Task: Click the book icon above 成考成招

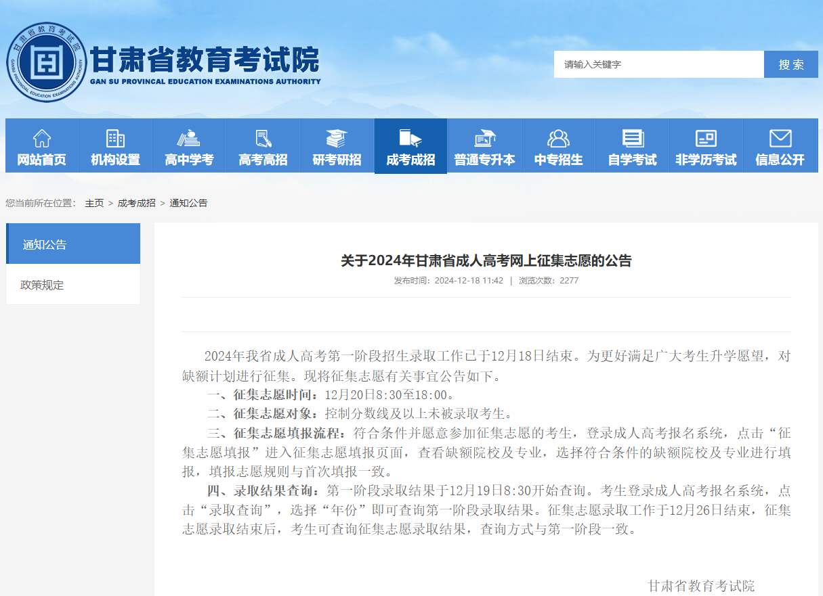Action: (410, 139)
